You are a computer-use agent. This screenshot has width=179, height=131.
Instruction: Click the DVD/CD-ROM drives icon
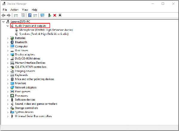click(x=12, y=59)
